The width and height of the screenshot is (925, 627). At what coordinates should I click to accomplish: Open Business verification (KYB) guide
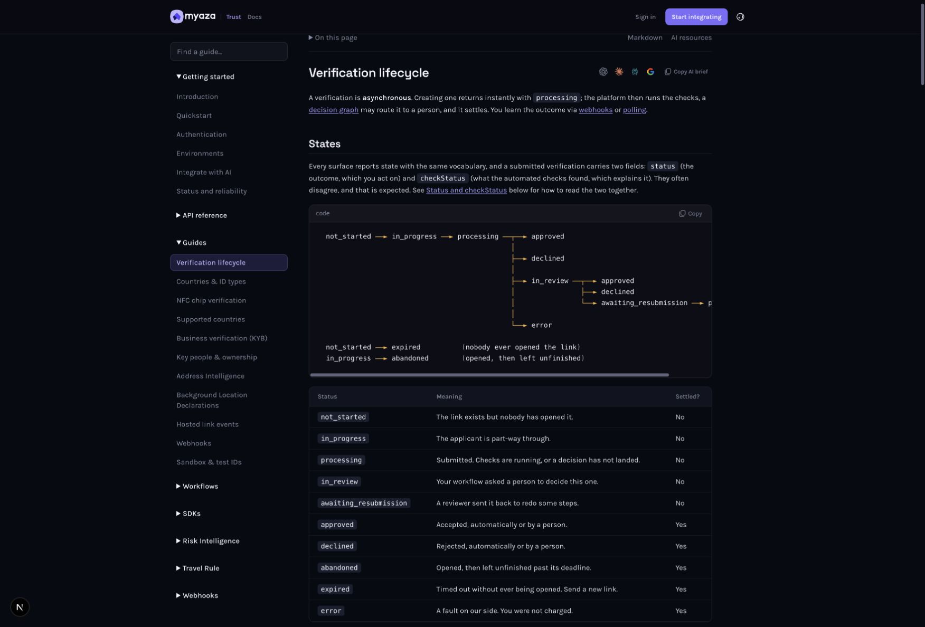(221, 338)
